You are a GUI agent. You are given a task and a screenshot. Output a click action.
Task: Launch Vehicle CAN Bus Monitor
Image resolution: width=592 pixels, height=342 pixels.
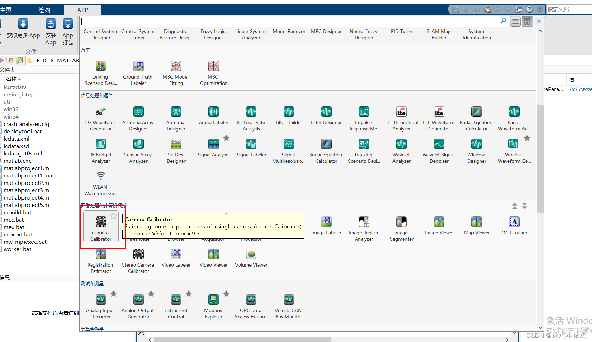289,307
